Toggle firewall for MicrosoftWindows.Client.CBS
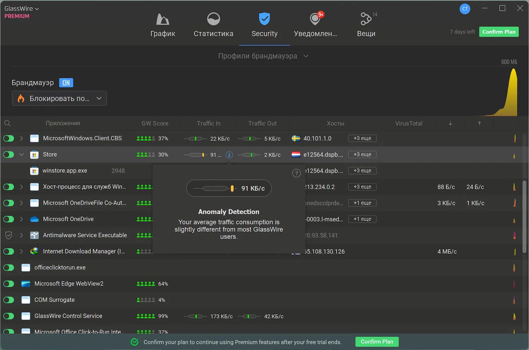The image size is (529, 350). [x=9, y=138]
